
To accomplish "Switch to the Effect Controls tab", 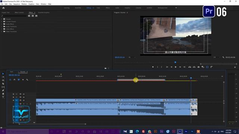I will (x=19, y=13).
